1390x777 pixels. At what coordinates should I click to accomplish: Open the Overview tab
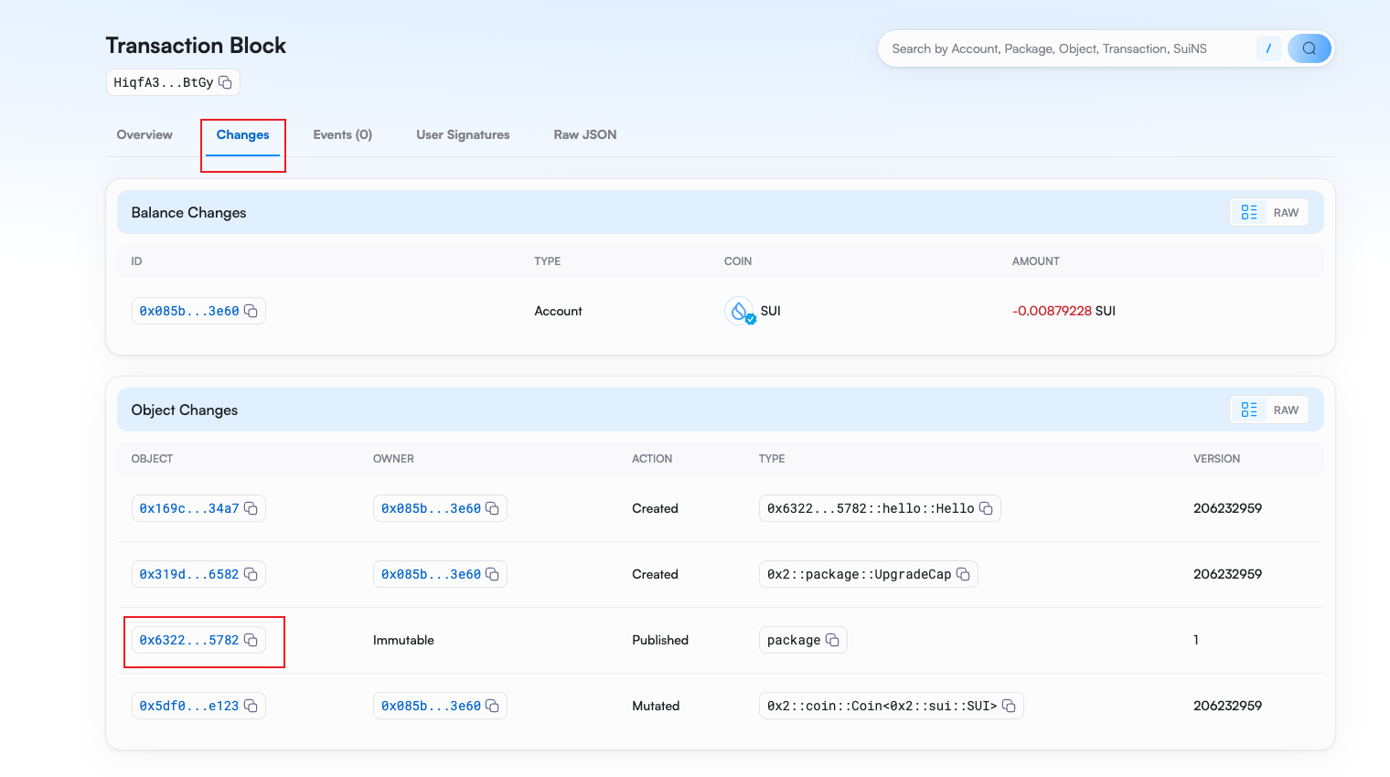click(x=144, y=134)
